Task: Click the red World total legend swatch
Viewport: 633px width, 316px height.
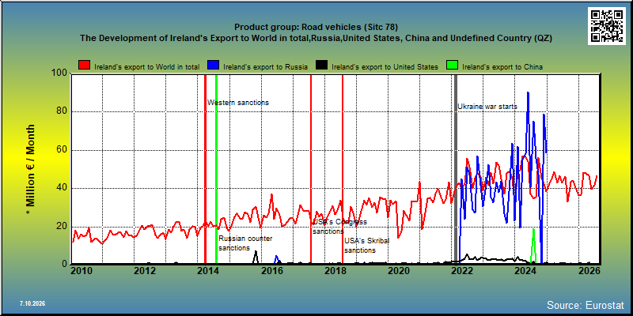Action: (x=85, y=66)
